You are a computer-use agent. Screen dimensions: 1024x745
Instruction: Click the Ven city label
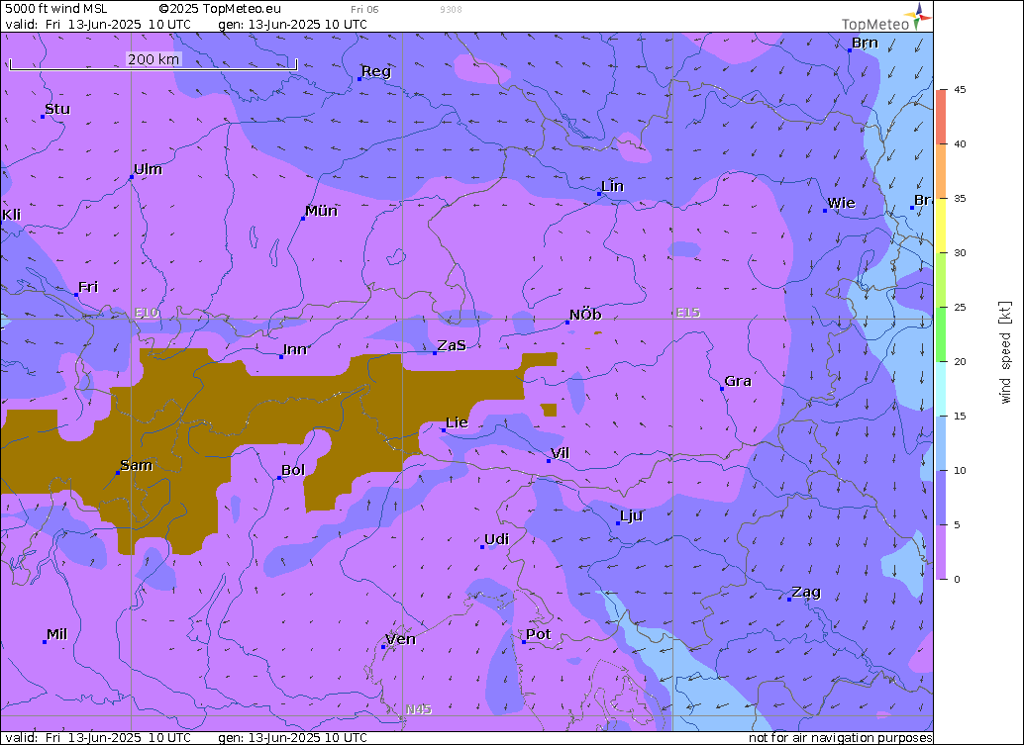401,639
